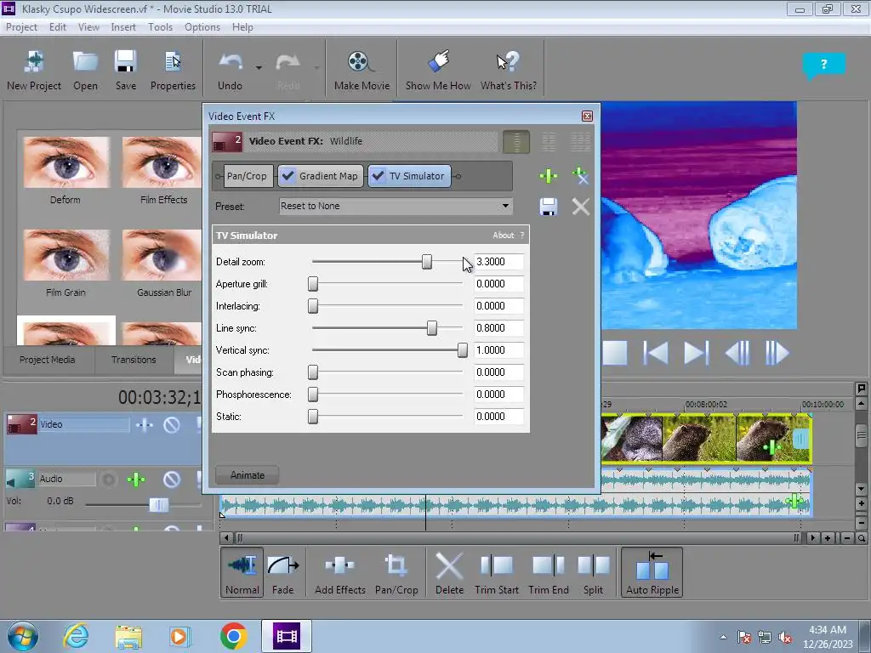Remove selected plug-in from the FX chain
871x653 pixels.
click(x=580, y=176)
